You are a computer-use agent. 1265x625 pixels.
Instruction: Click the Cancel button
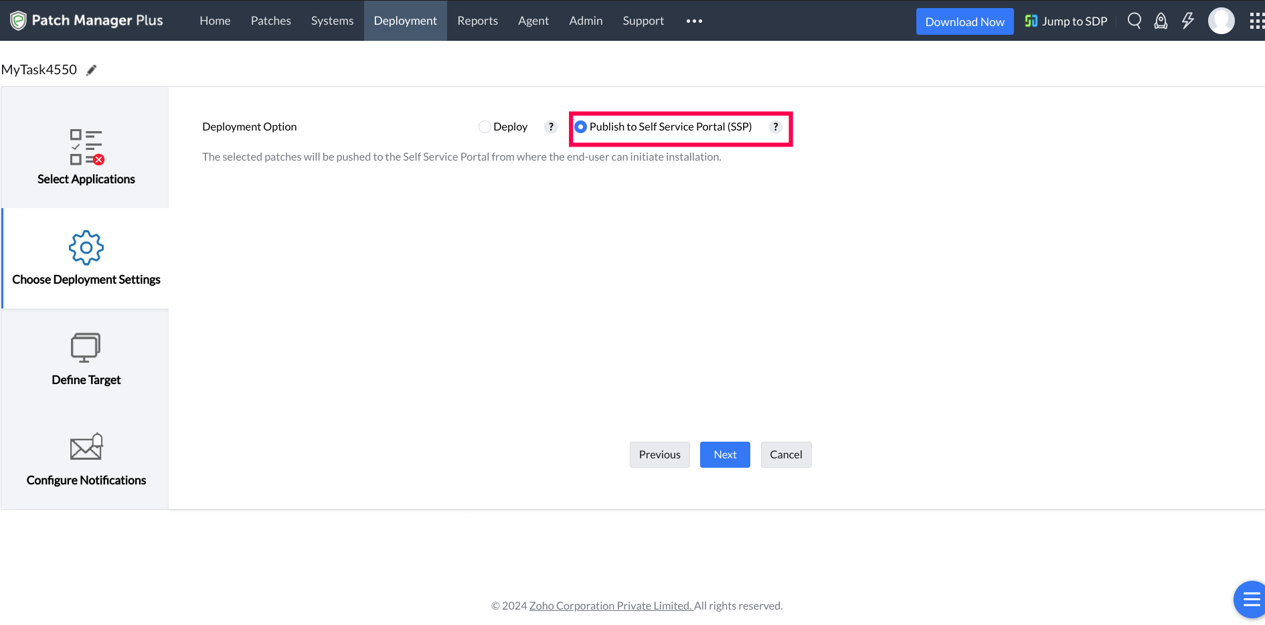pyautogui.click(x=786, y=455)
